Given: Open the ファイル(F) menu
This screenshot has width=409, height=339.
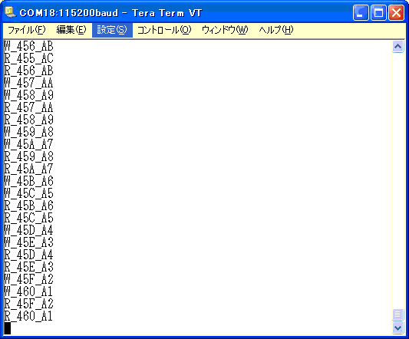Looking at the screenshot, I should point(26,30).
